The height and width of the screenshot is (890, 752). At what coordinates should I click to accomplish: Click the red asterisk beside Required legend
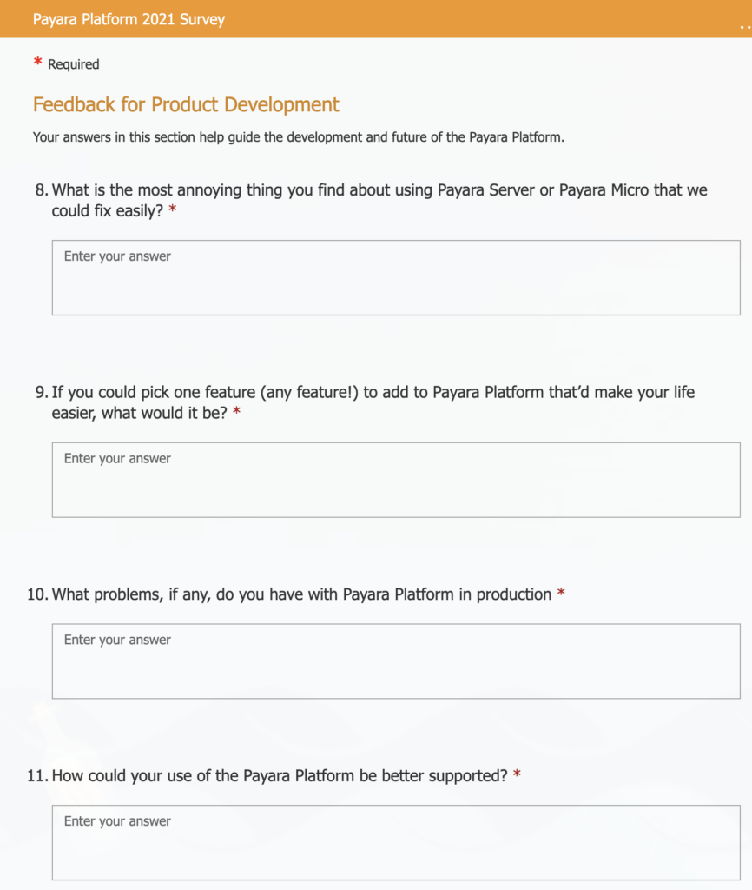[38, 62]
